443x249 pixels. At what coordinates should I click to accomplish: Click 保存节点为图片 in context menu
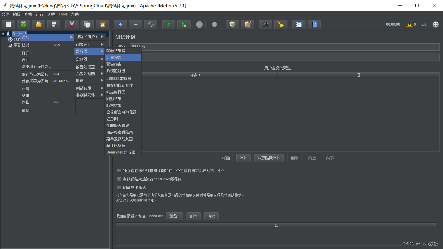click(47, 74)
